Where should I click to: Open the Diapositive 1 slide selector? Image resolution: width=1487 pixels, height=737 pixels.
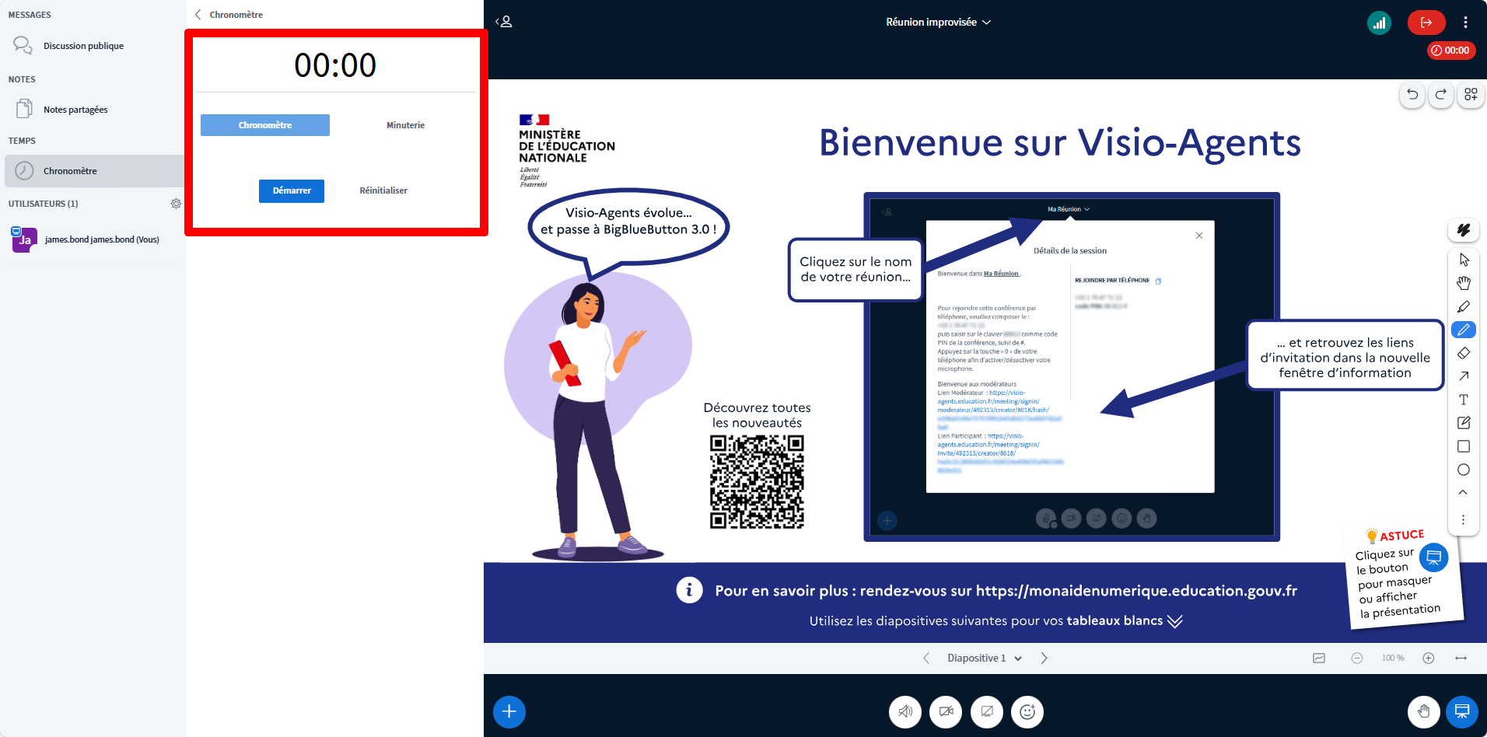985,658
